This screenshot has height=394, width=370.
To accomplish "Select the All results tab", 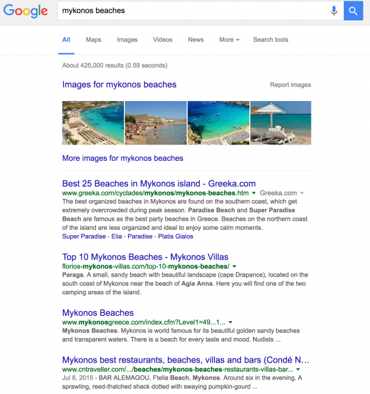I will [66, 39].
